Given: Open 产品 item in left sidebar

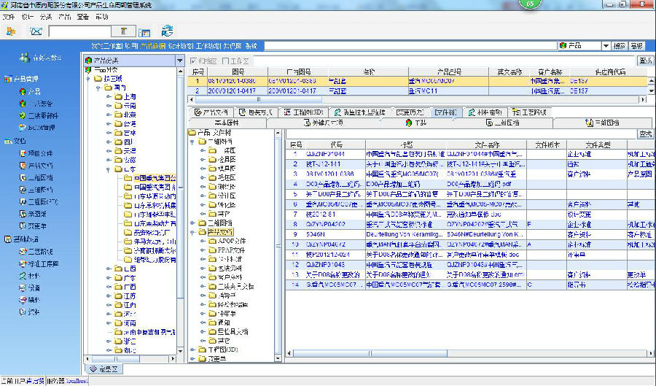Looking at the screenshot, I should point(34,92).
